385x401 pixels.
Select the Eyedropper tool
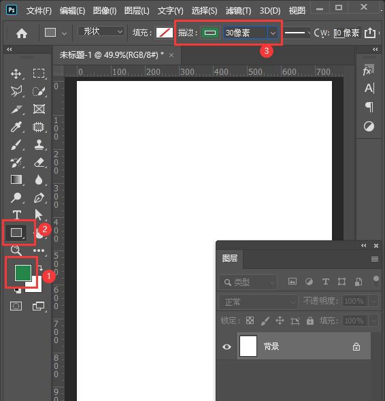[16, 127]
